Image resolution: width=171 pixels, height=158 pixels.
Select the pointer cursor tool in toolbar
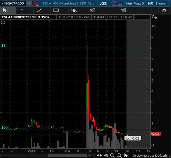coord(5,10)
